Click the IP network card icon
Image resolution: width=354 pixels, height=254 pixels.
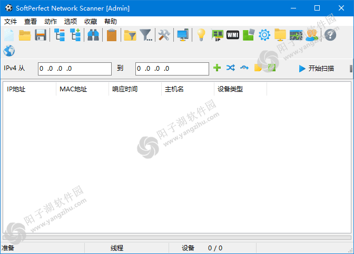[x=218, y=35]
